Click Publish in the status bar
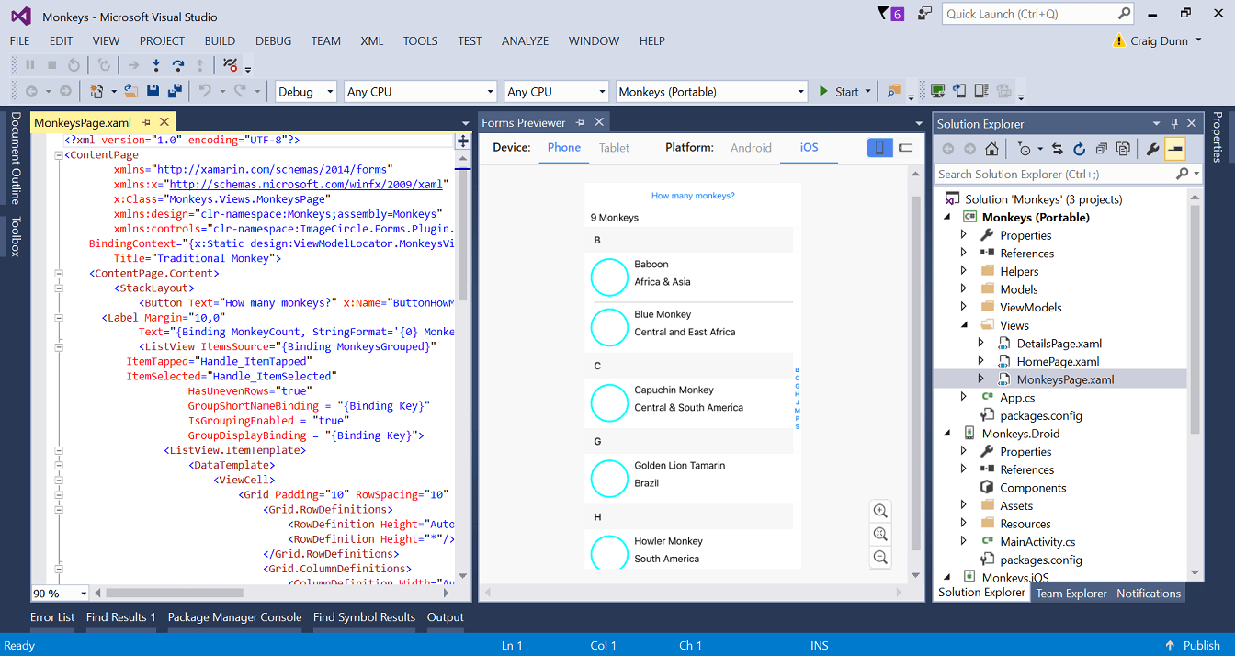 click(x=1193, y=645)
